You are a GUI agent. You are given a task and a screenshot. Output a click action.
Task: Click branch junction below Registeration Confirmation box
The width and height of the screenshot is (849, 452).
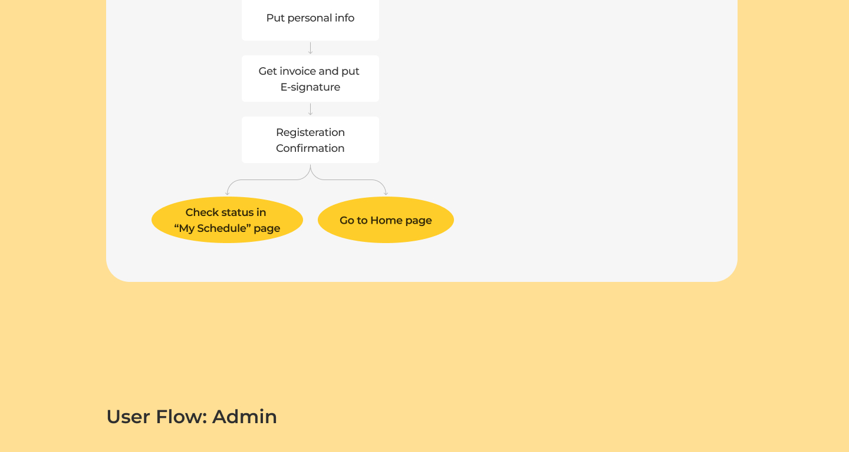tap(310, 170)
